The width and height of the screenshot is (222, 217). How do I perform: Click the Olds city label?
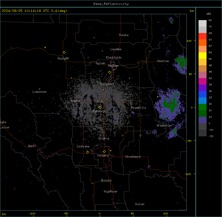pyautogui.click(x=100, y=102)
